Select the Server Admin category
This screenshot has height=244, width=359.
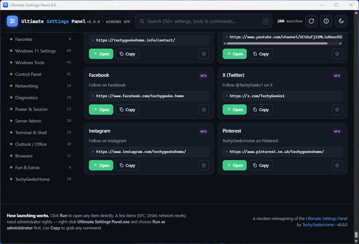click(x=41, y=121)
